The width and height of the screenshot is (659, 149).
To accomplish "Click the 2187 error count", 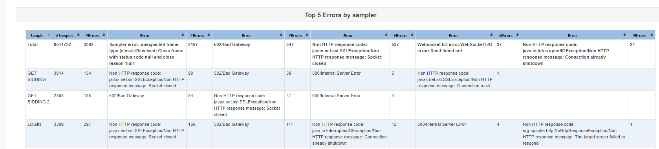I will click(193, 44).
